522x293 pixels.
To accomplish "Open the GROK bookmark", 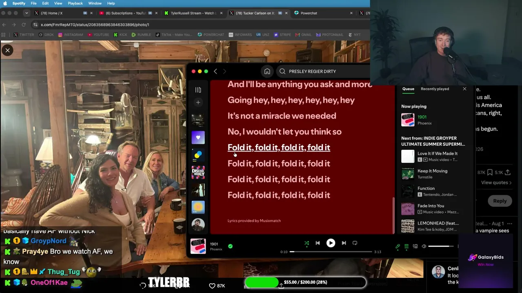I will 46,35.
